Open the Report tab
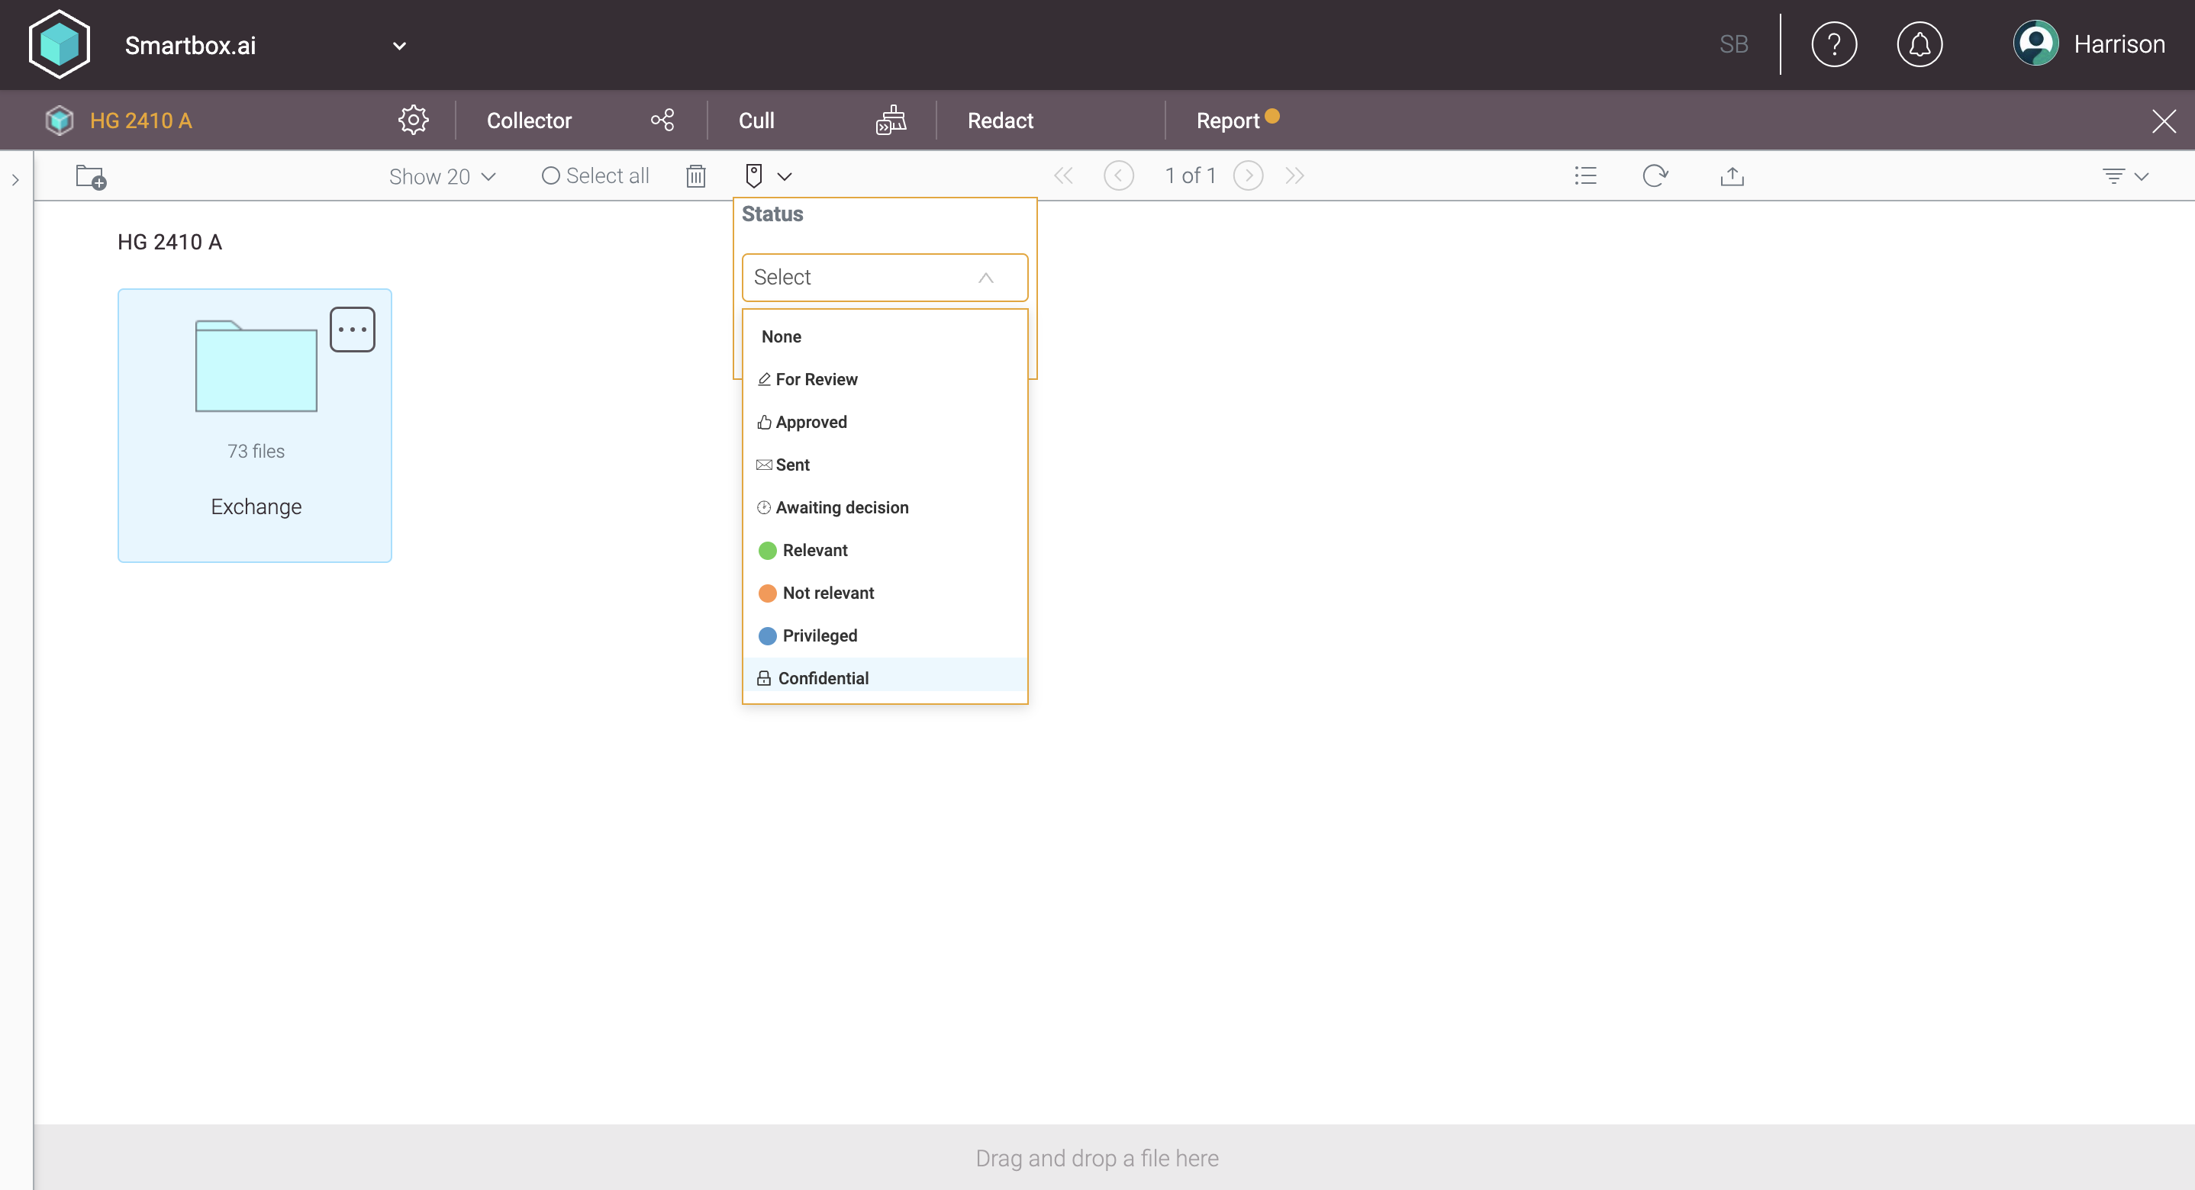 coord(1227,120)
